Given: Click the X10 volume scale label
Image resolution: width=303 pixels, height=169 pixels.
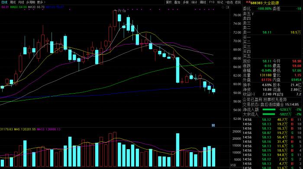Looking at the screenshot, I should (233, 165).
